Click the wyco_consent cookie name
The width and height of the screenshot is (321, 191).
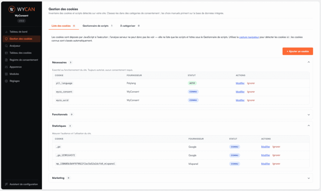tap(64, 92)
